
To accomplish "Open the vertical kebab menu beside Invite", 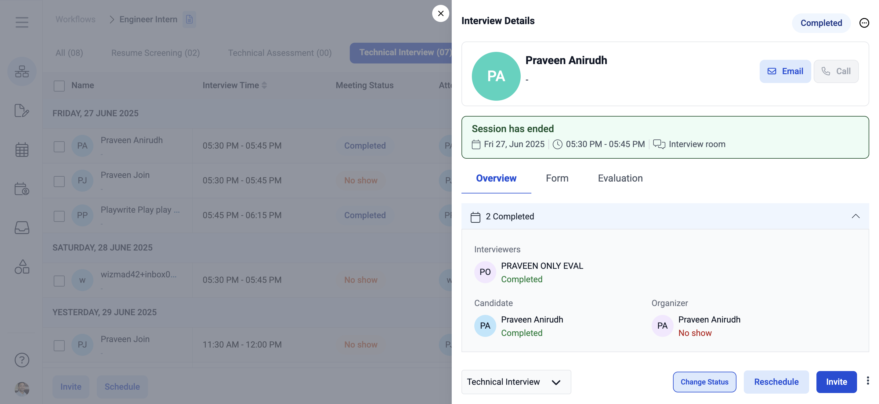I will click(868, 381).
